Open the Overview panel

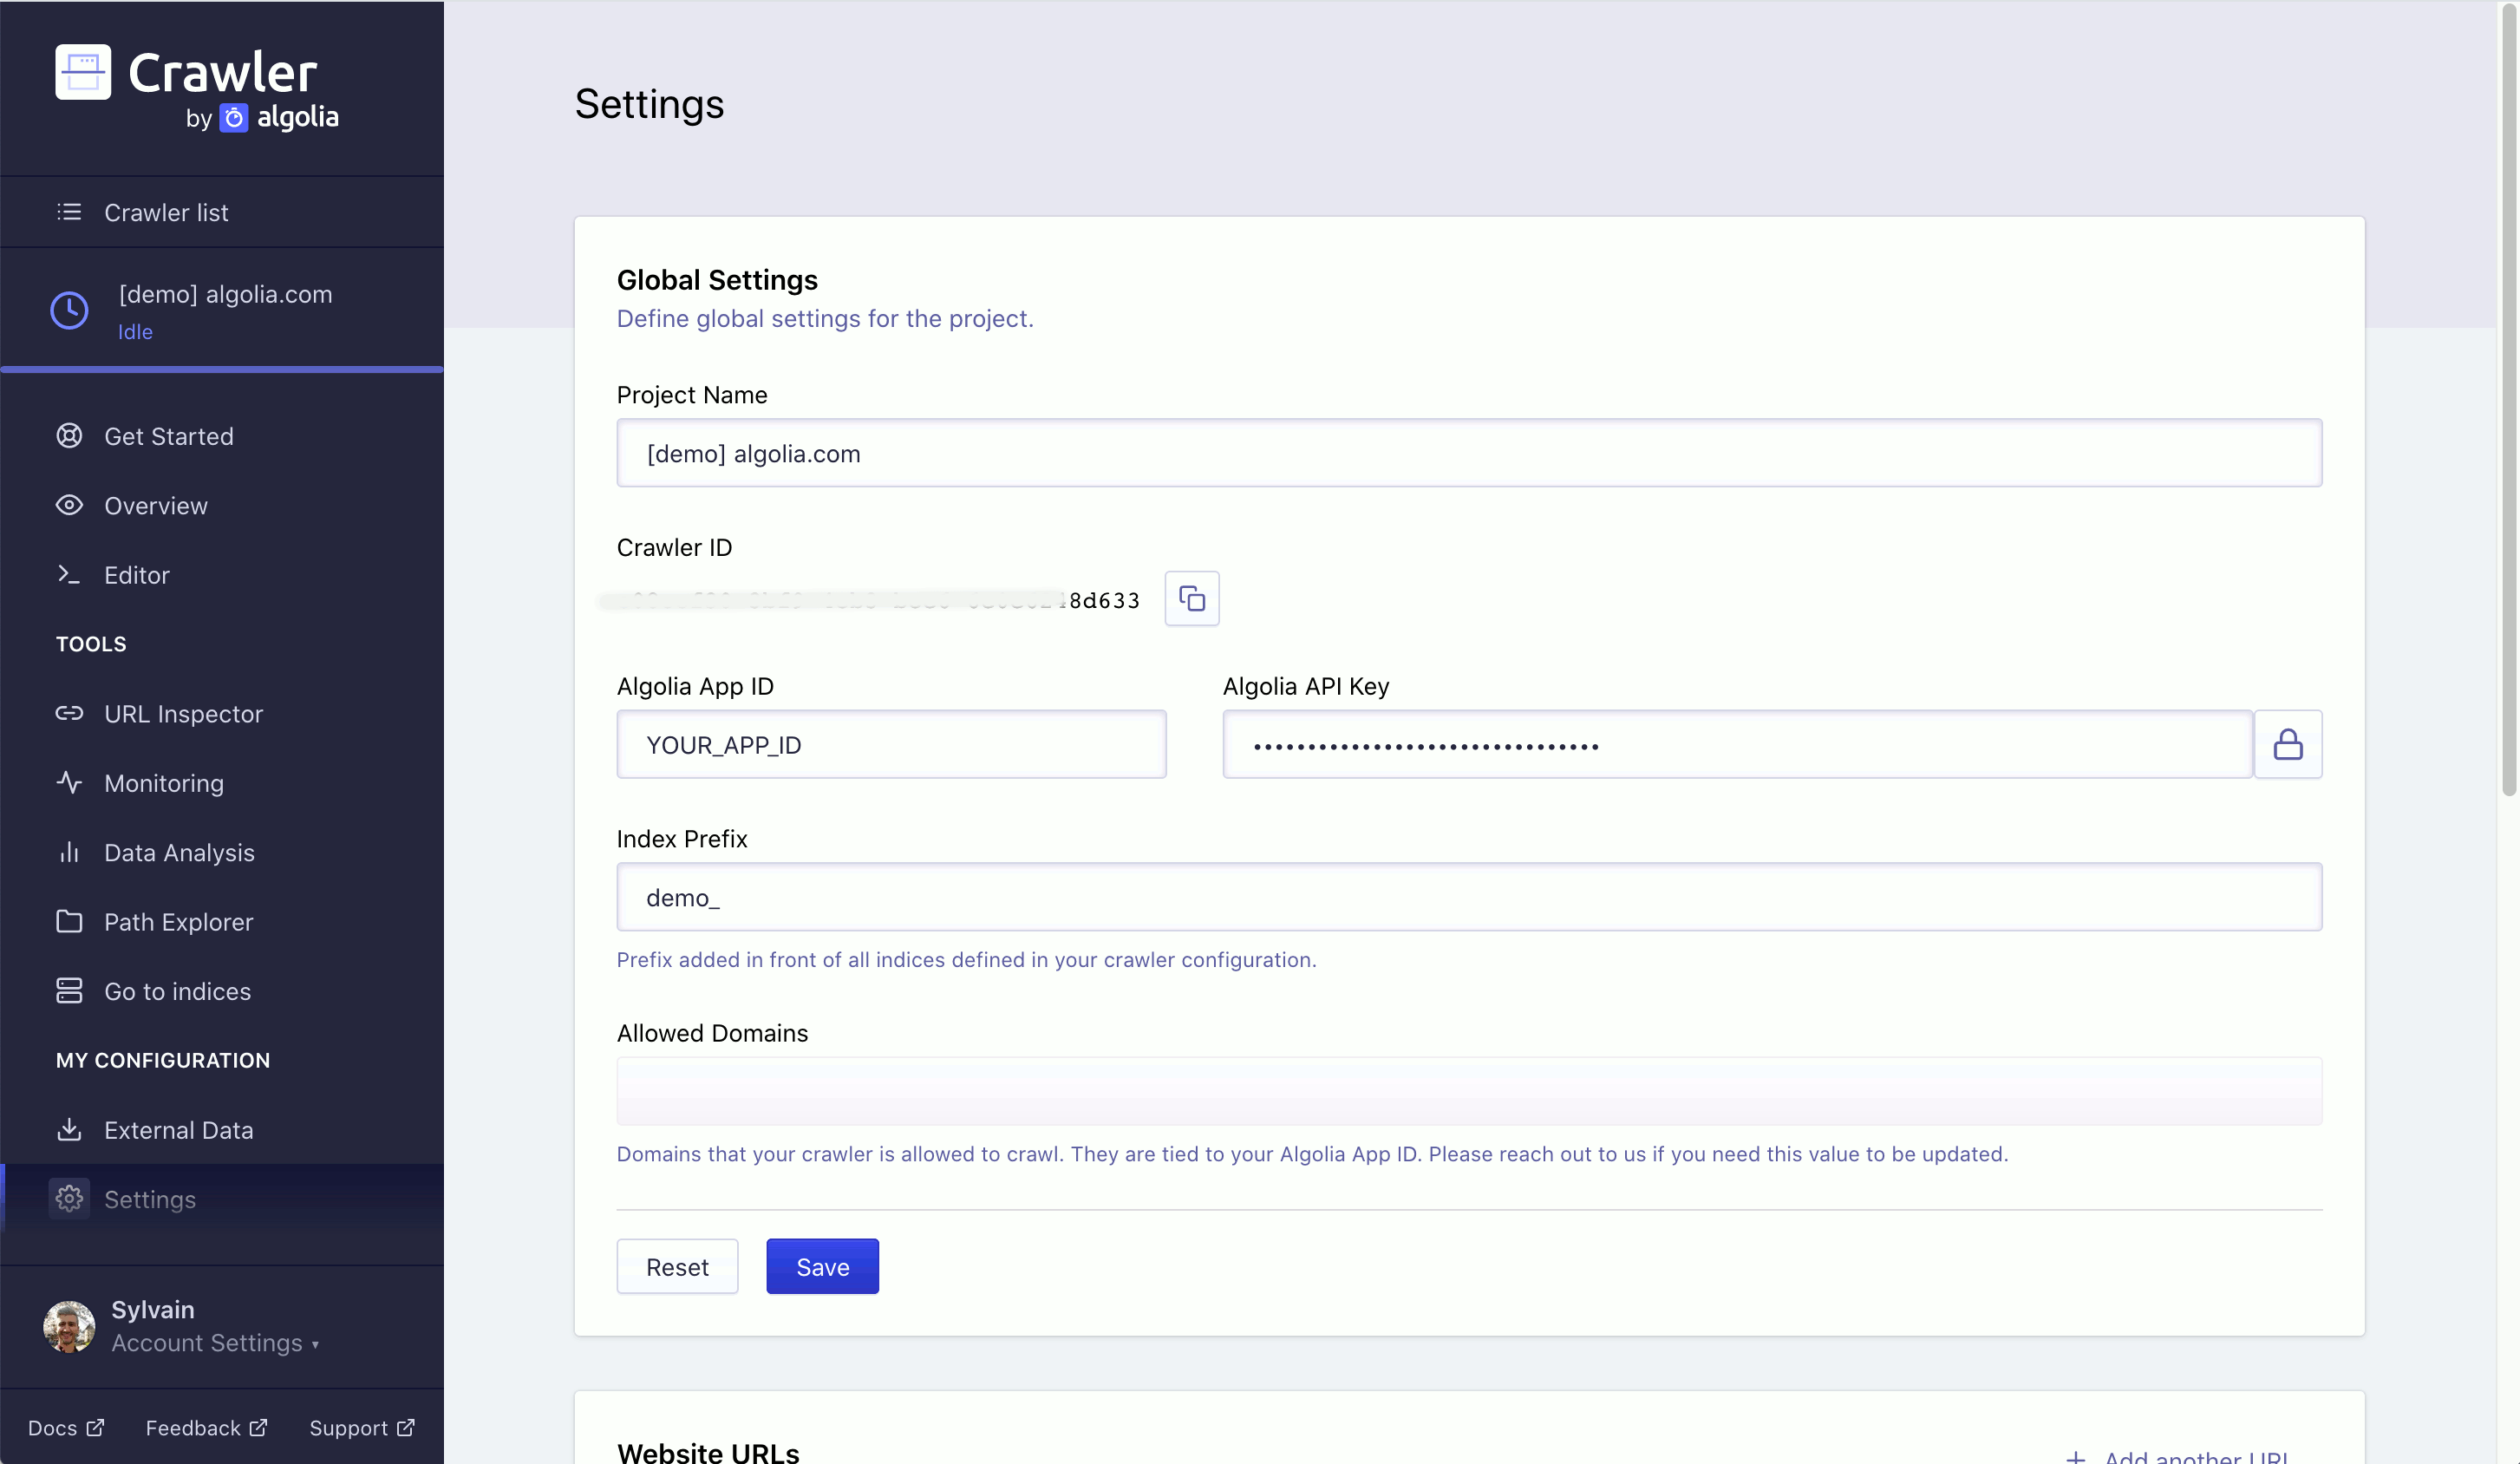point(155,506)
